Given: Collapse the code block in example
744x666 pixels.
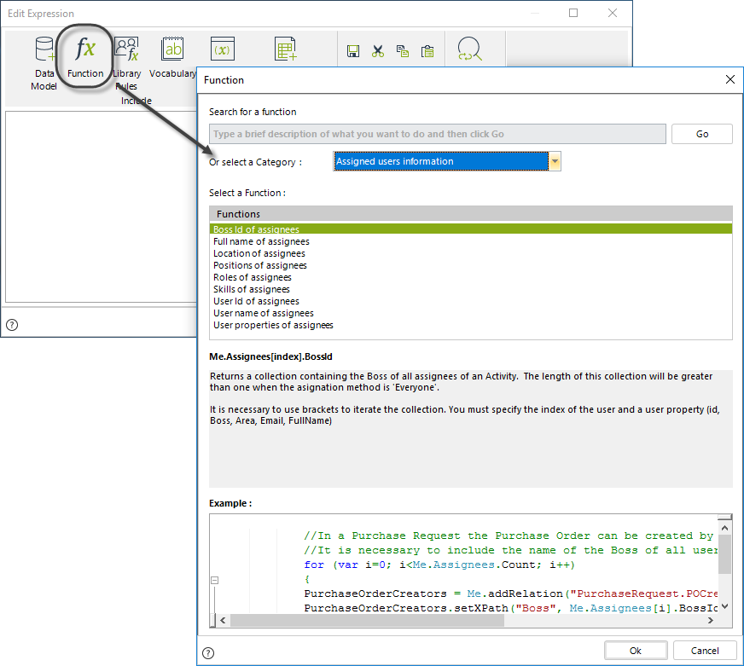Looking at the screenshot, I should pyautogui.click(x=214, y=580).
